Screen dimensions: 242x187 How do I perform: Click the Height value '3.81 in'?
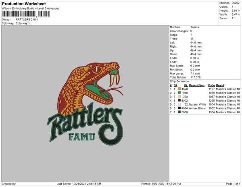(236, 10)
